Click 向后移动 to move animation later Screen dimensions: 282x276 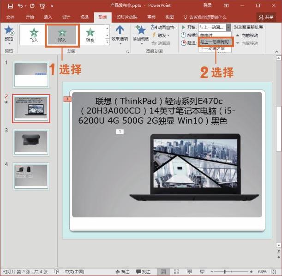click(247, 43)
